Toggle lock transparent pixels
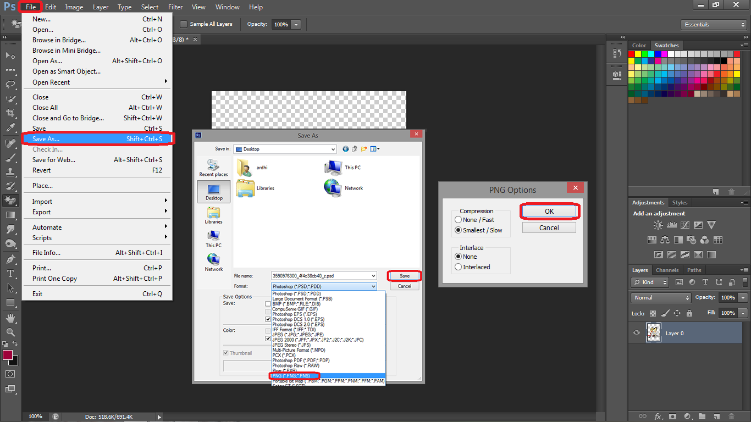Image resolution: width=751 pixels, height=422 pixels. tap(653, 313)
